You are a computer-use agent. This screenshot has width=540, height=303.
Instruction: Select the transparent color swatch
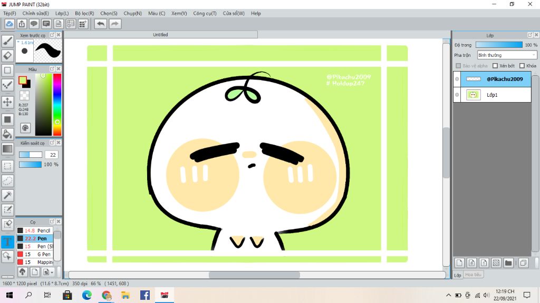(x=24, y=95)
